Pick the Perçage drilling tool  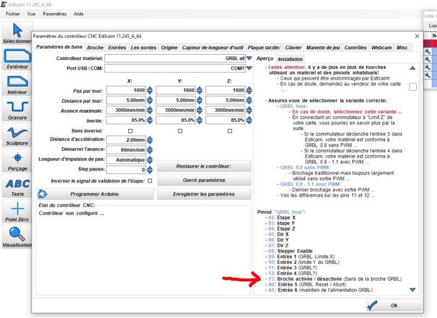click(x=17, y=161)
